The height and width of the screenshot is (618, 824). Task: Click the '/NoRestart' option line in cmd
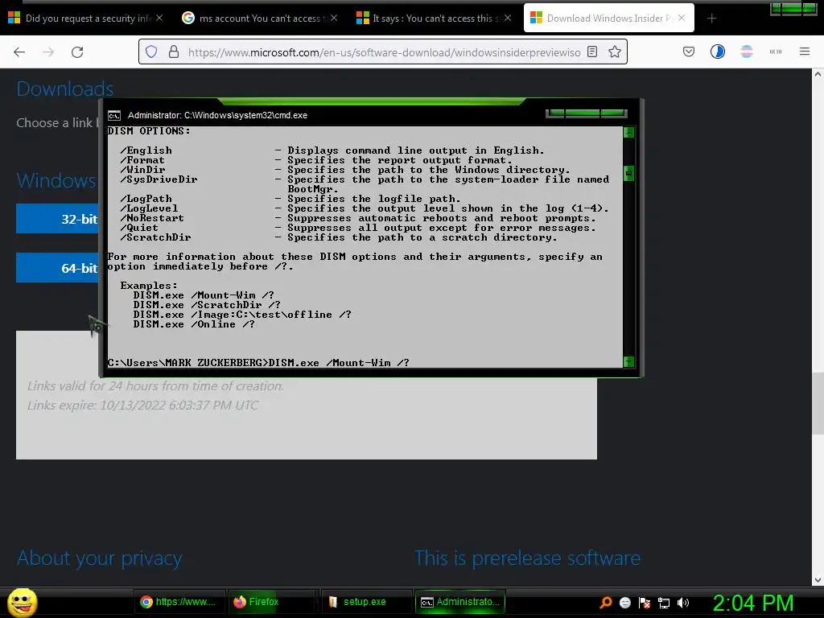click(x=358, y=218)
